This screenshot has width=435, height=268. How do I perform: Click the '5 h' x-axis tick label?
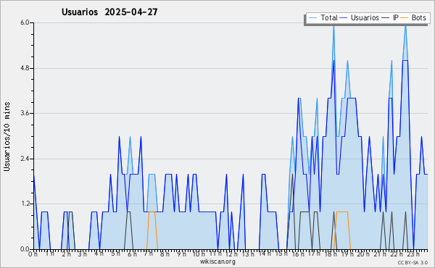click(115, 254)
